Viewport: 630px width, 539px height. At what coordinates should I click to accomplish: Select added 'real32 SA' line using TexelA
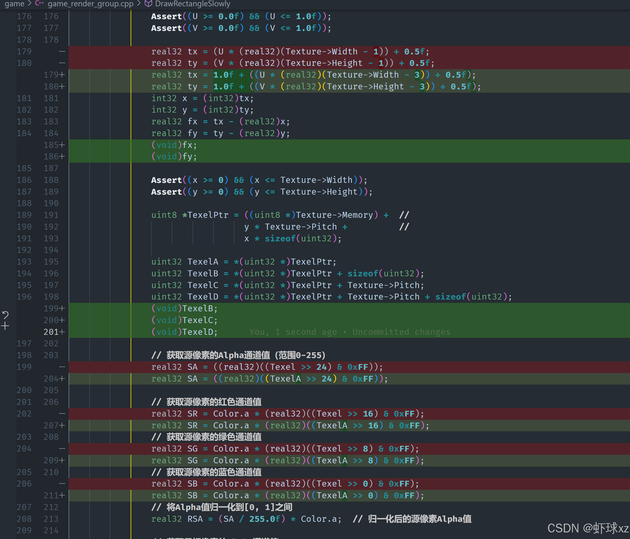click(x=270, y=379)
